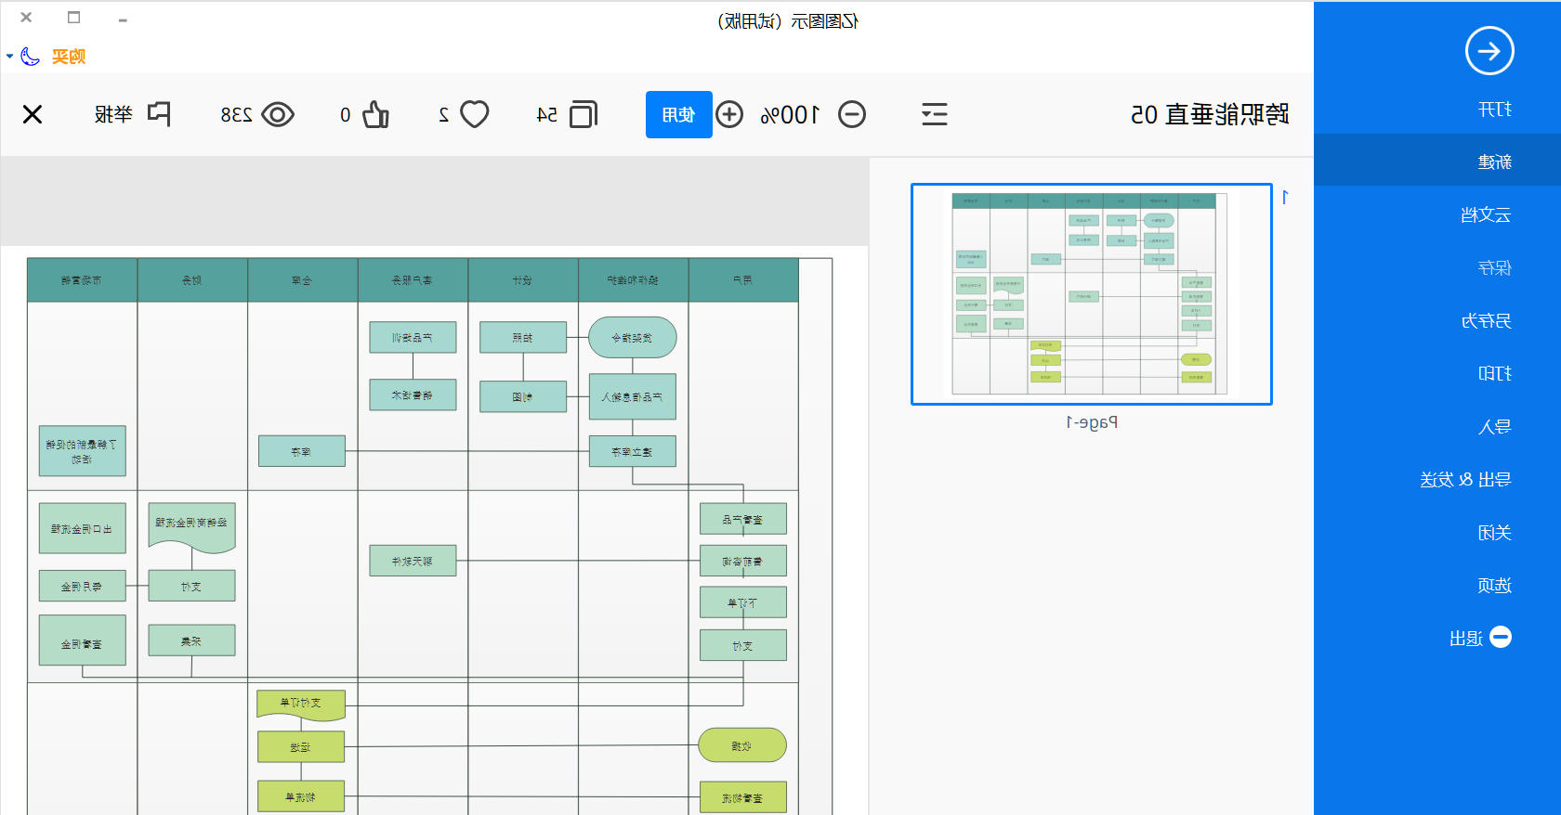Click the orange 购买 (Buy) link

(x=69, y=57)
